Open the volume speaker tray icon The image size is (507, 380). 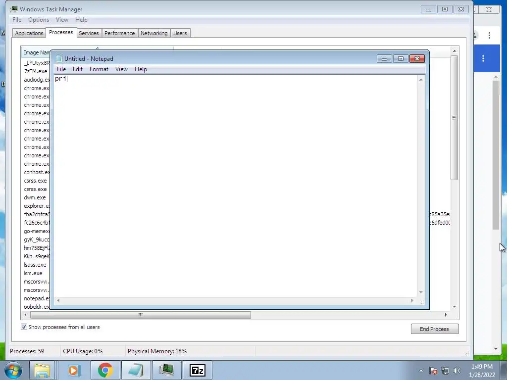tap(457, 371)
